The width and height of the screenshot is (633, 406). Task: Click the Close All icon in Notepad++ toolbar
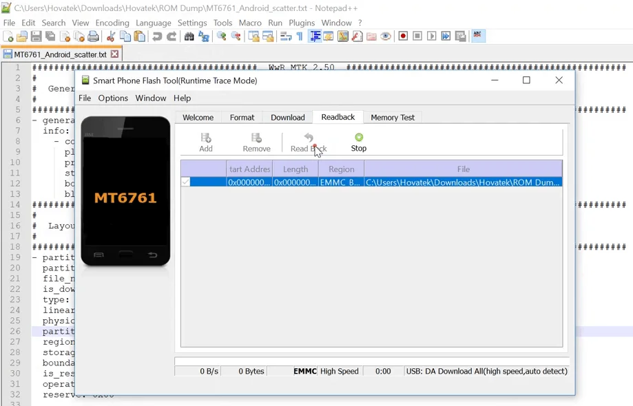[79, 36]
